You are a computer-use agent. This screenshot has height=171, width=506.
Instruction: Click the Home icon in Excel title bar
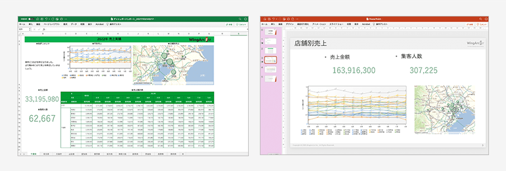pyautogui.click(x=38, y=19)
